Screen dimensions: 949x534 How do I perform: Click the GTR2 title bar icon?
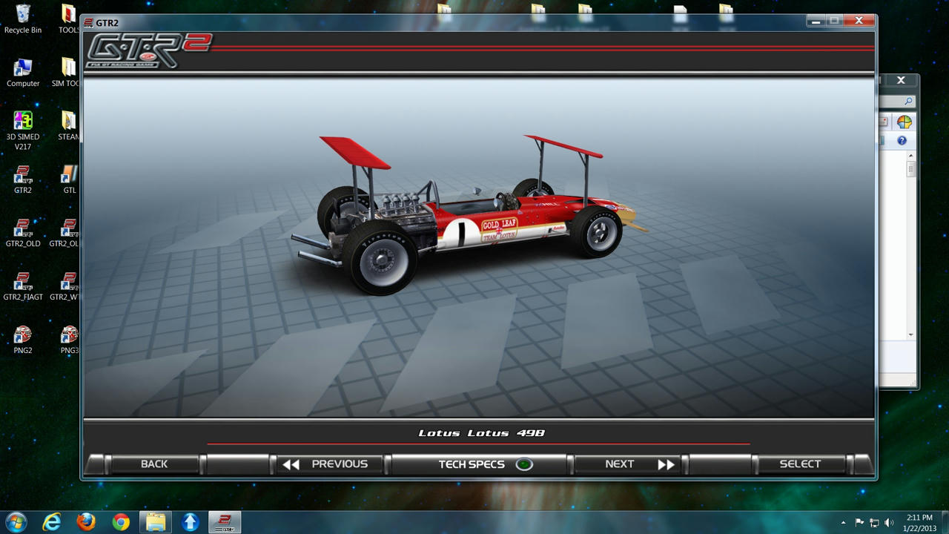[x=89, y=22]
